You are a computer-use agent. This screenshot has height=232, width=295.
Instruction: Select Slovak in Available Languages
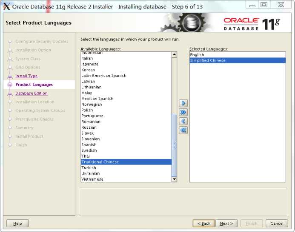pyautogui.click(x=126, y=133)
